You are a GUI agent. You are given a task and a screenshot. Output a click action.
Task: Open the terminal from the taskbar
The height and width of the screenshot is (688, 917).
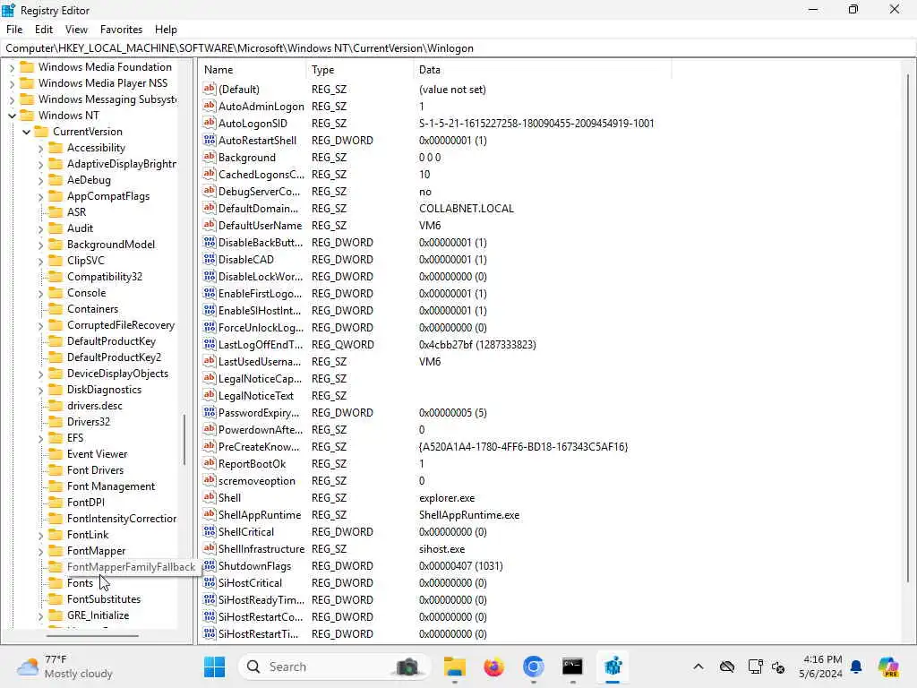[572, 666]
